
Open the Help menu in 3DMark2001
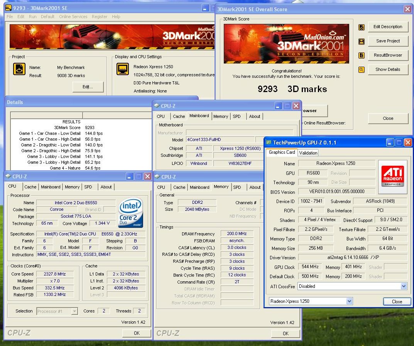pyautogui.click(x=116, y=16)
